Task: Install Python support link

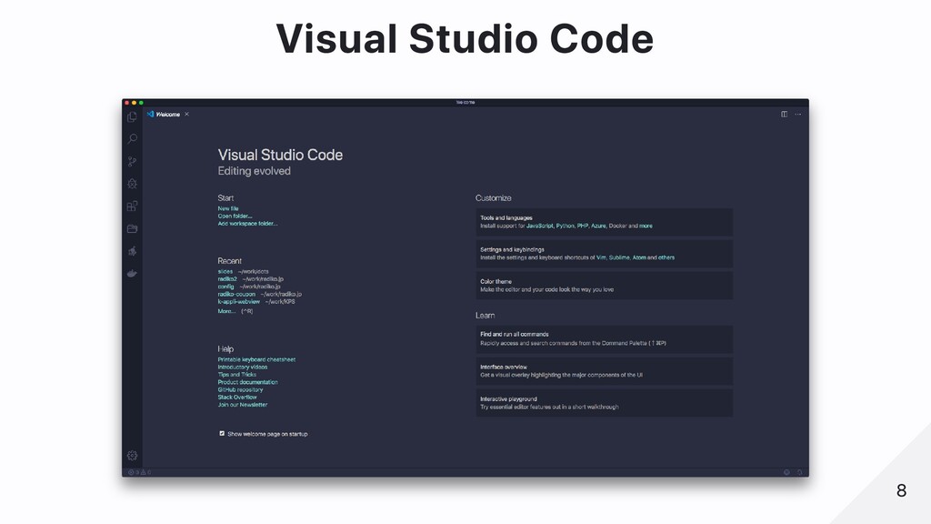Action: coord(566,226)
